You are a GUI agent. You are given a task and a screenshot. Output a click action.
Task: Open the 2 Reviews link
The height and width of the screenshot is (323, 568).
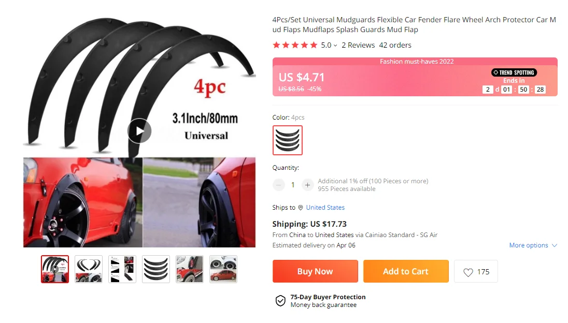coord(358,45)
